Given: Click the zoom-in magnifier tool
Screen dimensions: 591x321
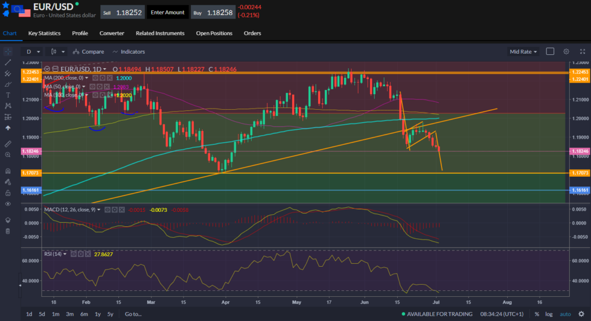Looking at the screenshot, I should click(x=8, y=155).
